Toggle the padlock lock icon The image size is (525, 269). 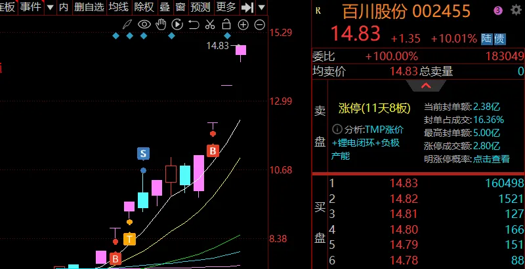pos(226,24)
